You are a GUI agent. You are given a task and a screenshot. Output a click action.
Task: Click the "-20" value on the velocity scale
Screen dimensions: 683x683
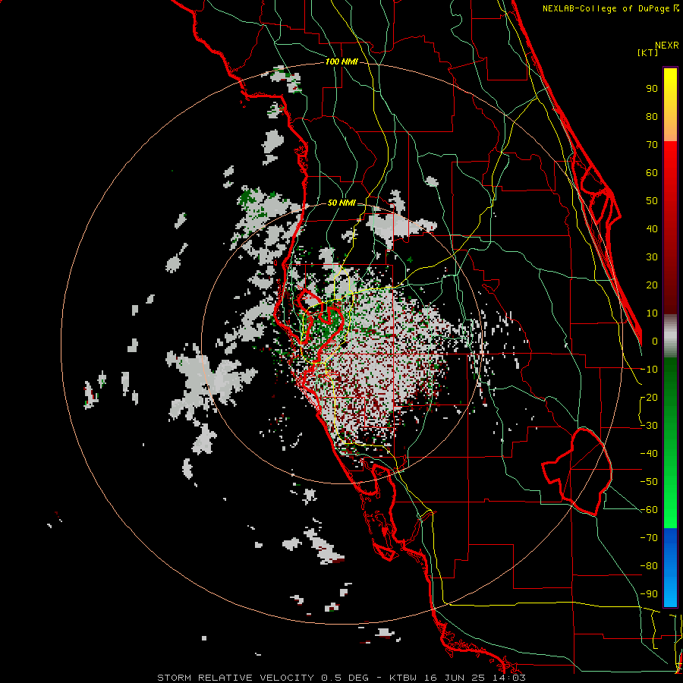click(649, 397)
